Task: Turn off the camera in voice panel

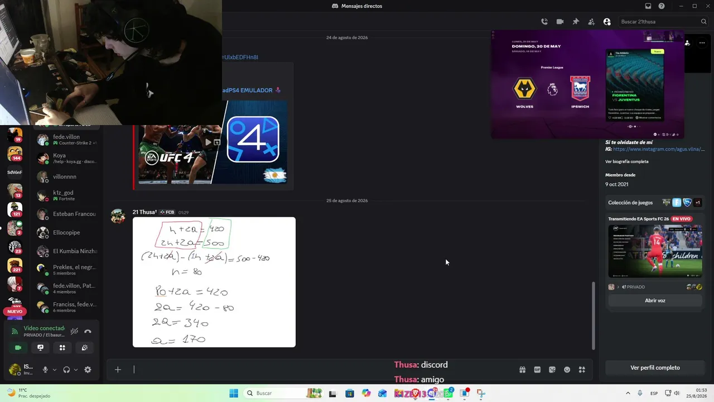Action: coord(18,347)
